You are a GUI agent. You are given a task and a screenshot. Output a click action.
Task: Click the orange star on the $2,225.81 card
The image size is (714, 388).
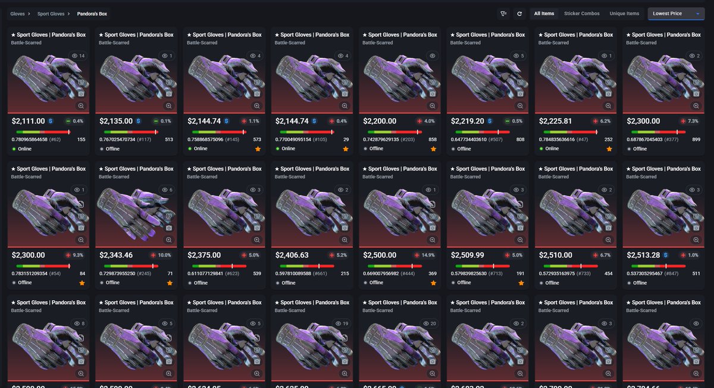(x=609, y=149)
